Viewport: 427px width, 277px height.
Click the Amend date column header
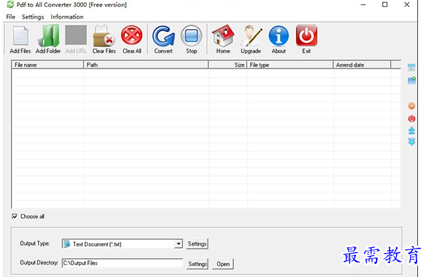(x=362, y=65)
